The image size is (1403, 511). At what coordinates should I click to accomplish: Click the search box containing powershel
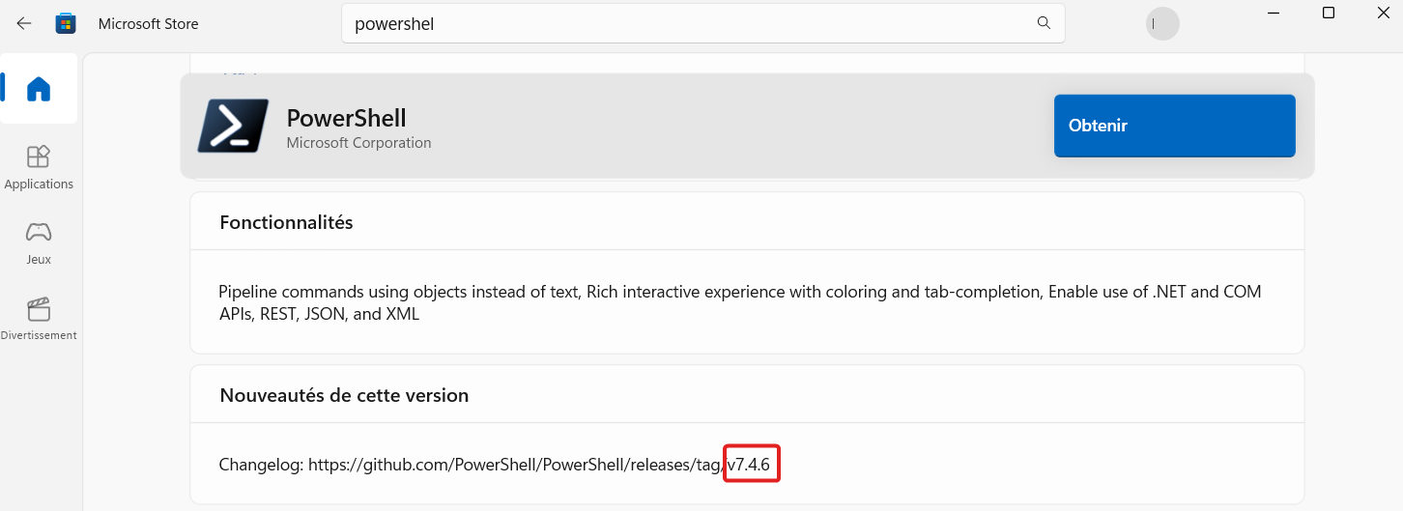click(703, 23)
